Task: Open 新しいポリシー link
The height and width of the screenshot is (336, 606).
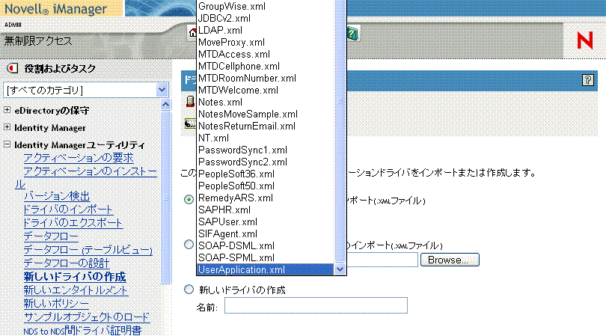Action: coord(56,304)
